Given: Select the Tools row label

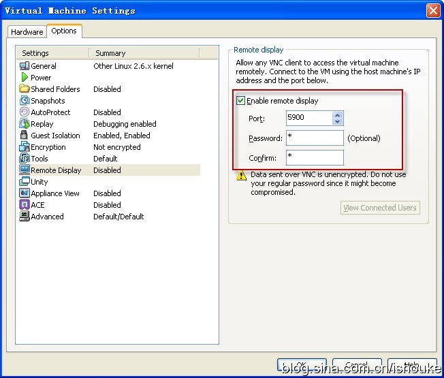Looking at the screenshot, I should [39, 159].
